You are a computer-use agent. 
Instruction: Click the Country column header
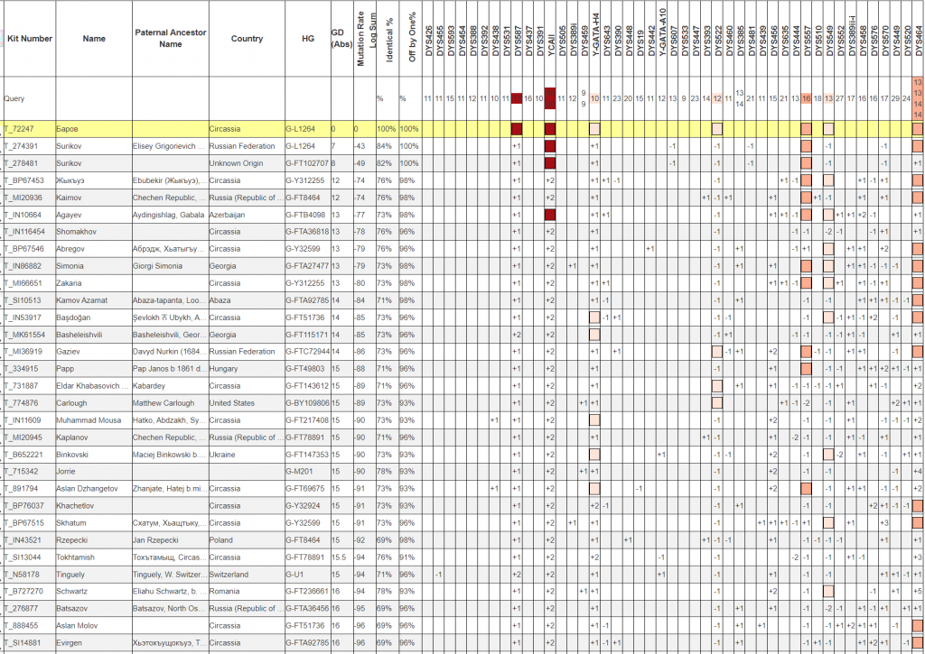coord(247,39)
